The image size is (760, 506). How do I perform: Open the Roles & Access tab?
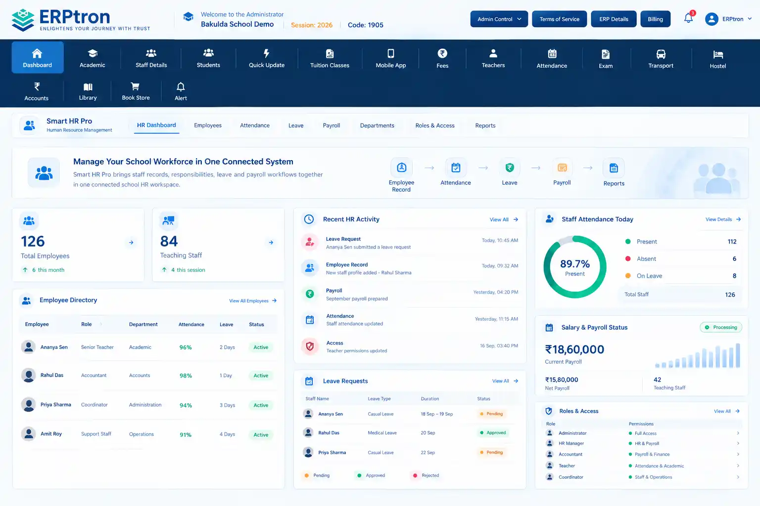click(x=435, y=126)
